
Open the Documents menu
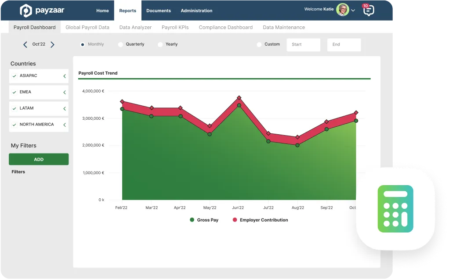point(159,11)
